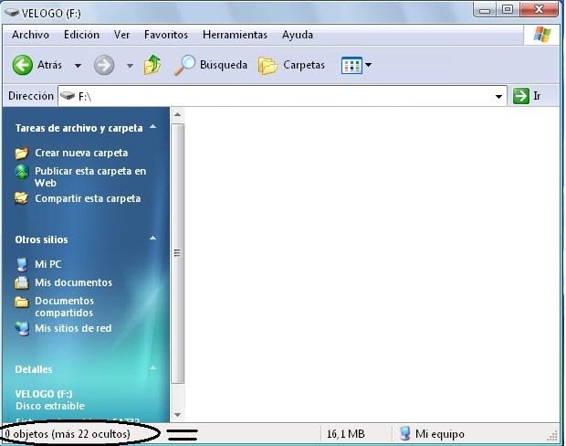Open the Edición menu
Screen dimensions: 566x446
[81, 35]
